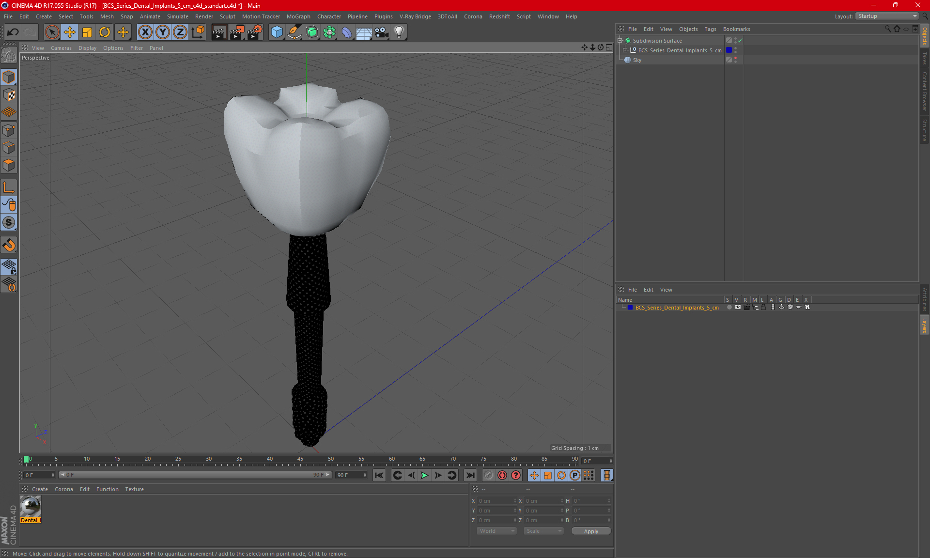Add camera object icon
The image size is (930, 558).
(382, 32)
